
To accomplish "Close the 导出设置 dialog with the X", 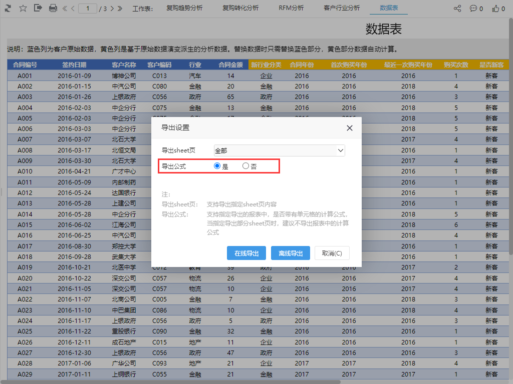I will tap(349, 128).
